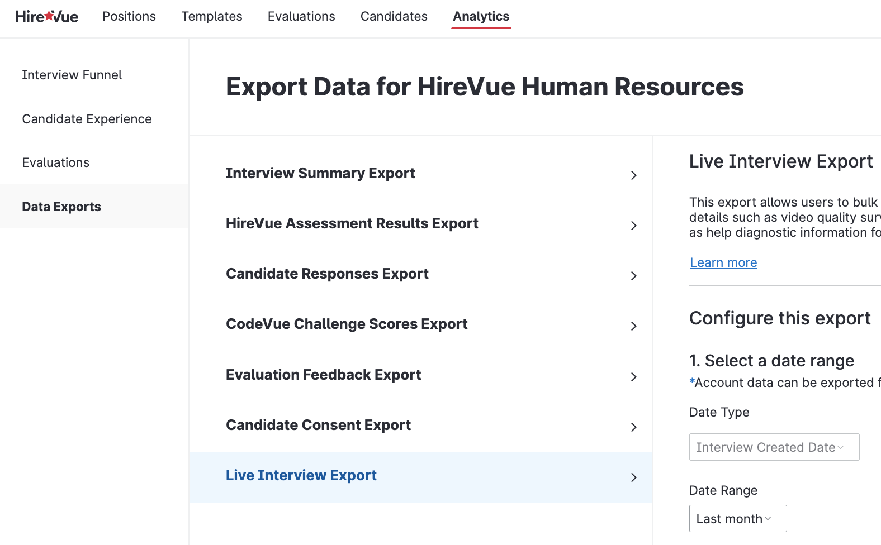Go to the Evaluations top navigation tab
881x545 pixels.
[x=301, y=17]
